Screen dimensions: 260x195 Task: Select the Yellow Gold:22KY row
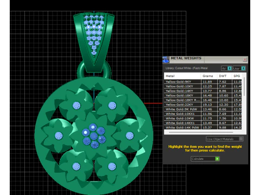point(203,105)
